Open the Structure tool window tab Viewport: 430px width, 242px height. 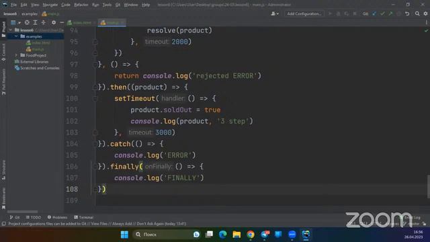click(x=3, y=170)
